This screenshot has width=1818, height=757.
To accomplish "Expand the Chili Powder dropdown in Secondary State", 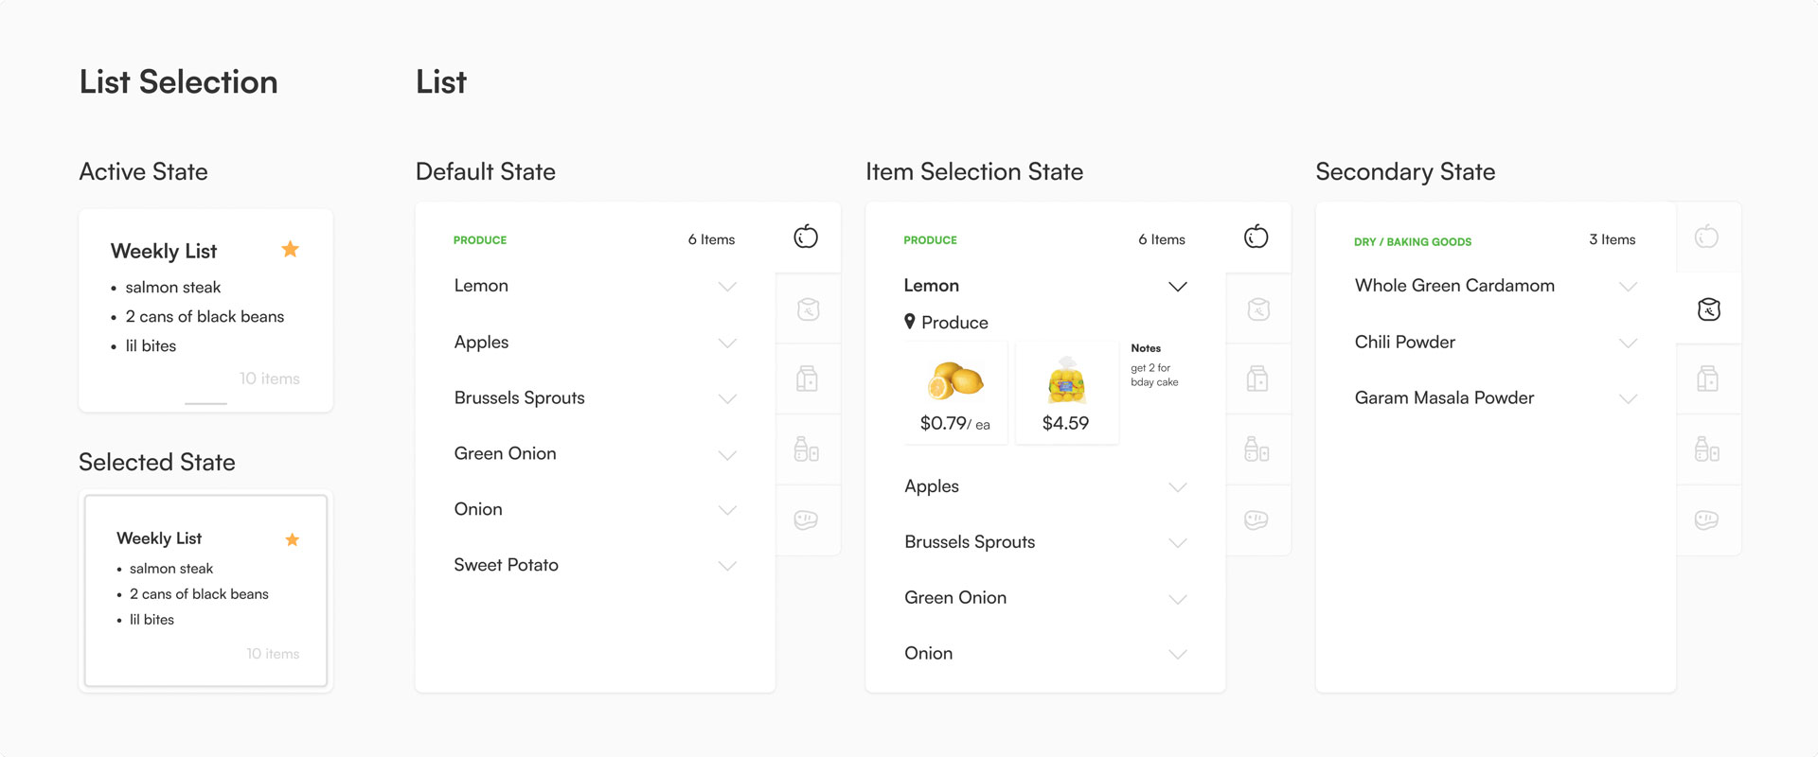I will point(1629,343).
